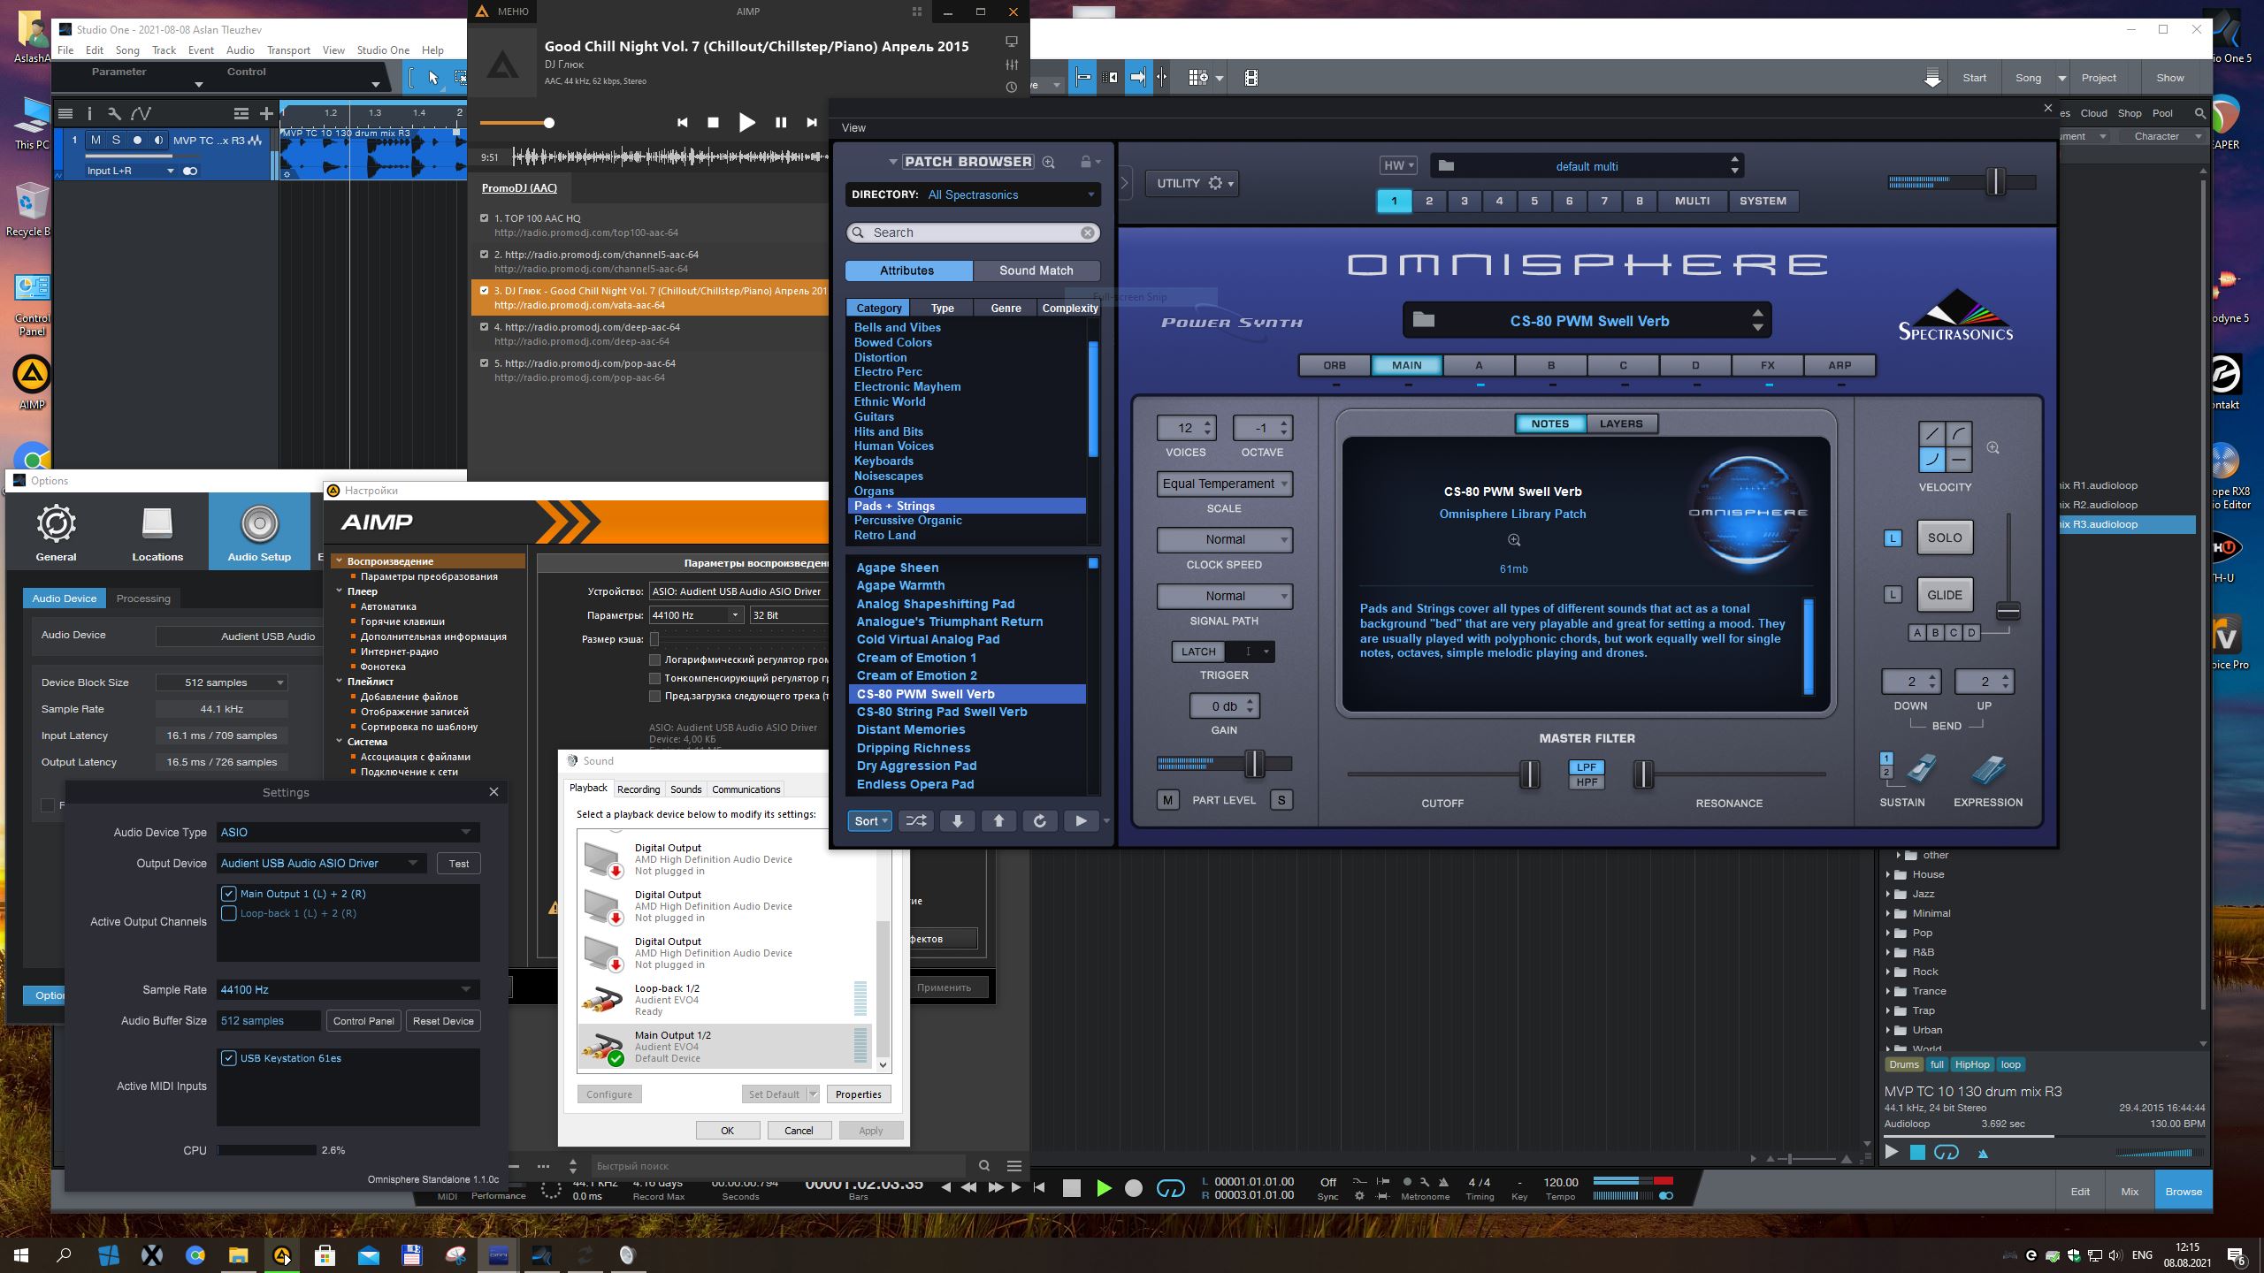Enable logarithmic volume checkbox in AIMP settings
The width and height of the screenshot is (2264, 1273).
click(x=655, y=659)
